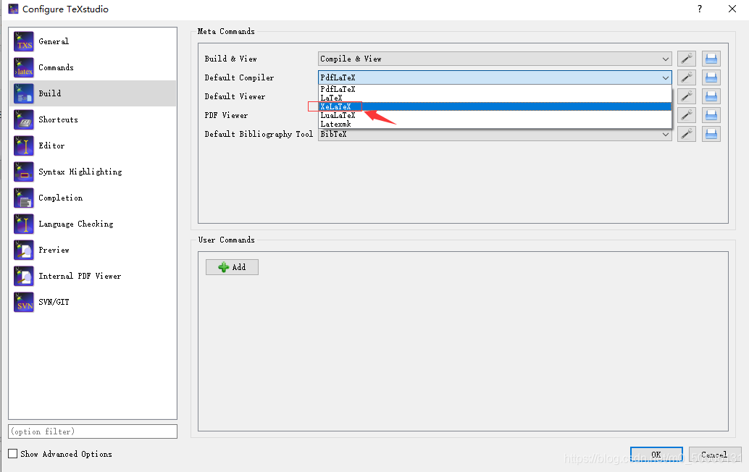
Task: Open the Default Bibliography Tool dropdown
Action: (495, 134)
